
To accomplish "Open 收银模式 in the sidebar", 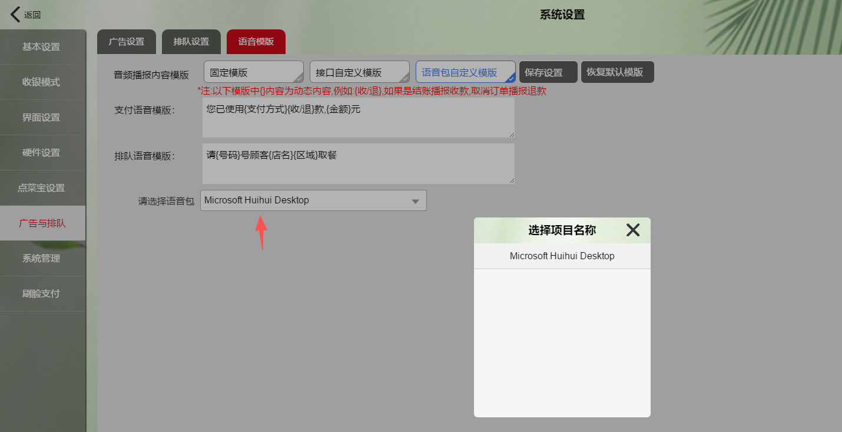I will point(41,82).
